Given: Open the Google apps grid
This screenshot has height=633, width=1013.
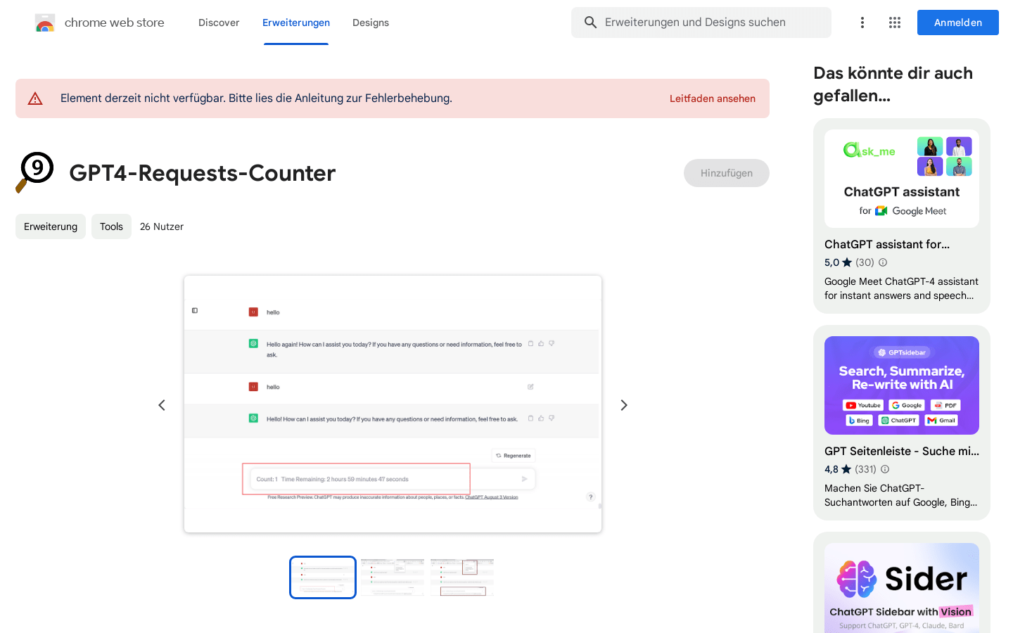Looking at the screenshot, I should pyautogui.click(x=895, y=23).
